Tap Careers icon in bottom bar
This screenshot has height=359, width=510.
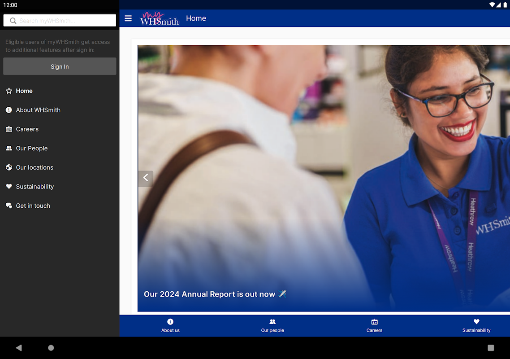click(374, 322)
